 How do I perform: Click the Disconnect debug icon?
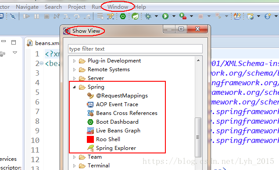tap(57, 17)
